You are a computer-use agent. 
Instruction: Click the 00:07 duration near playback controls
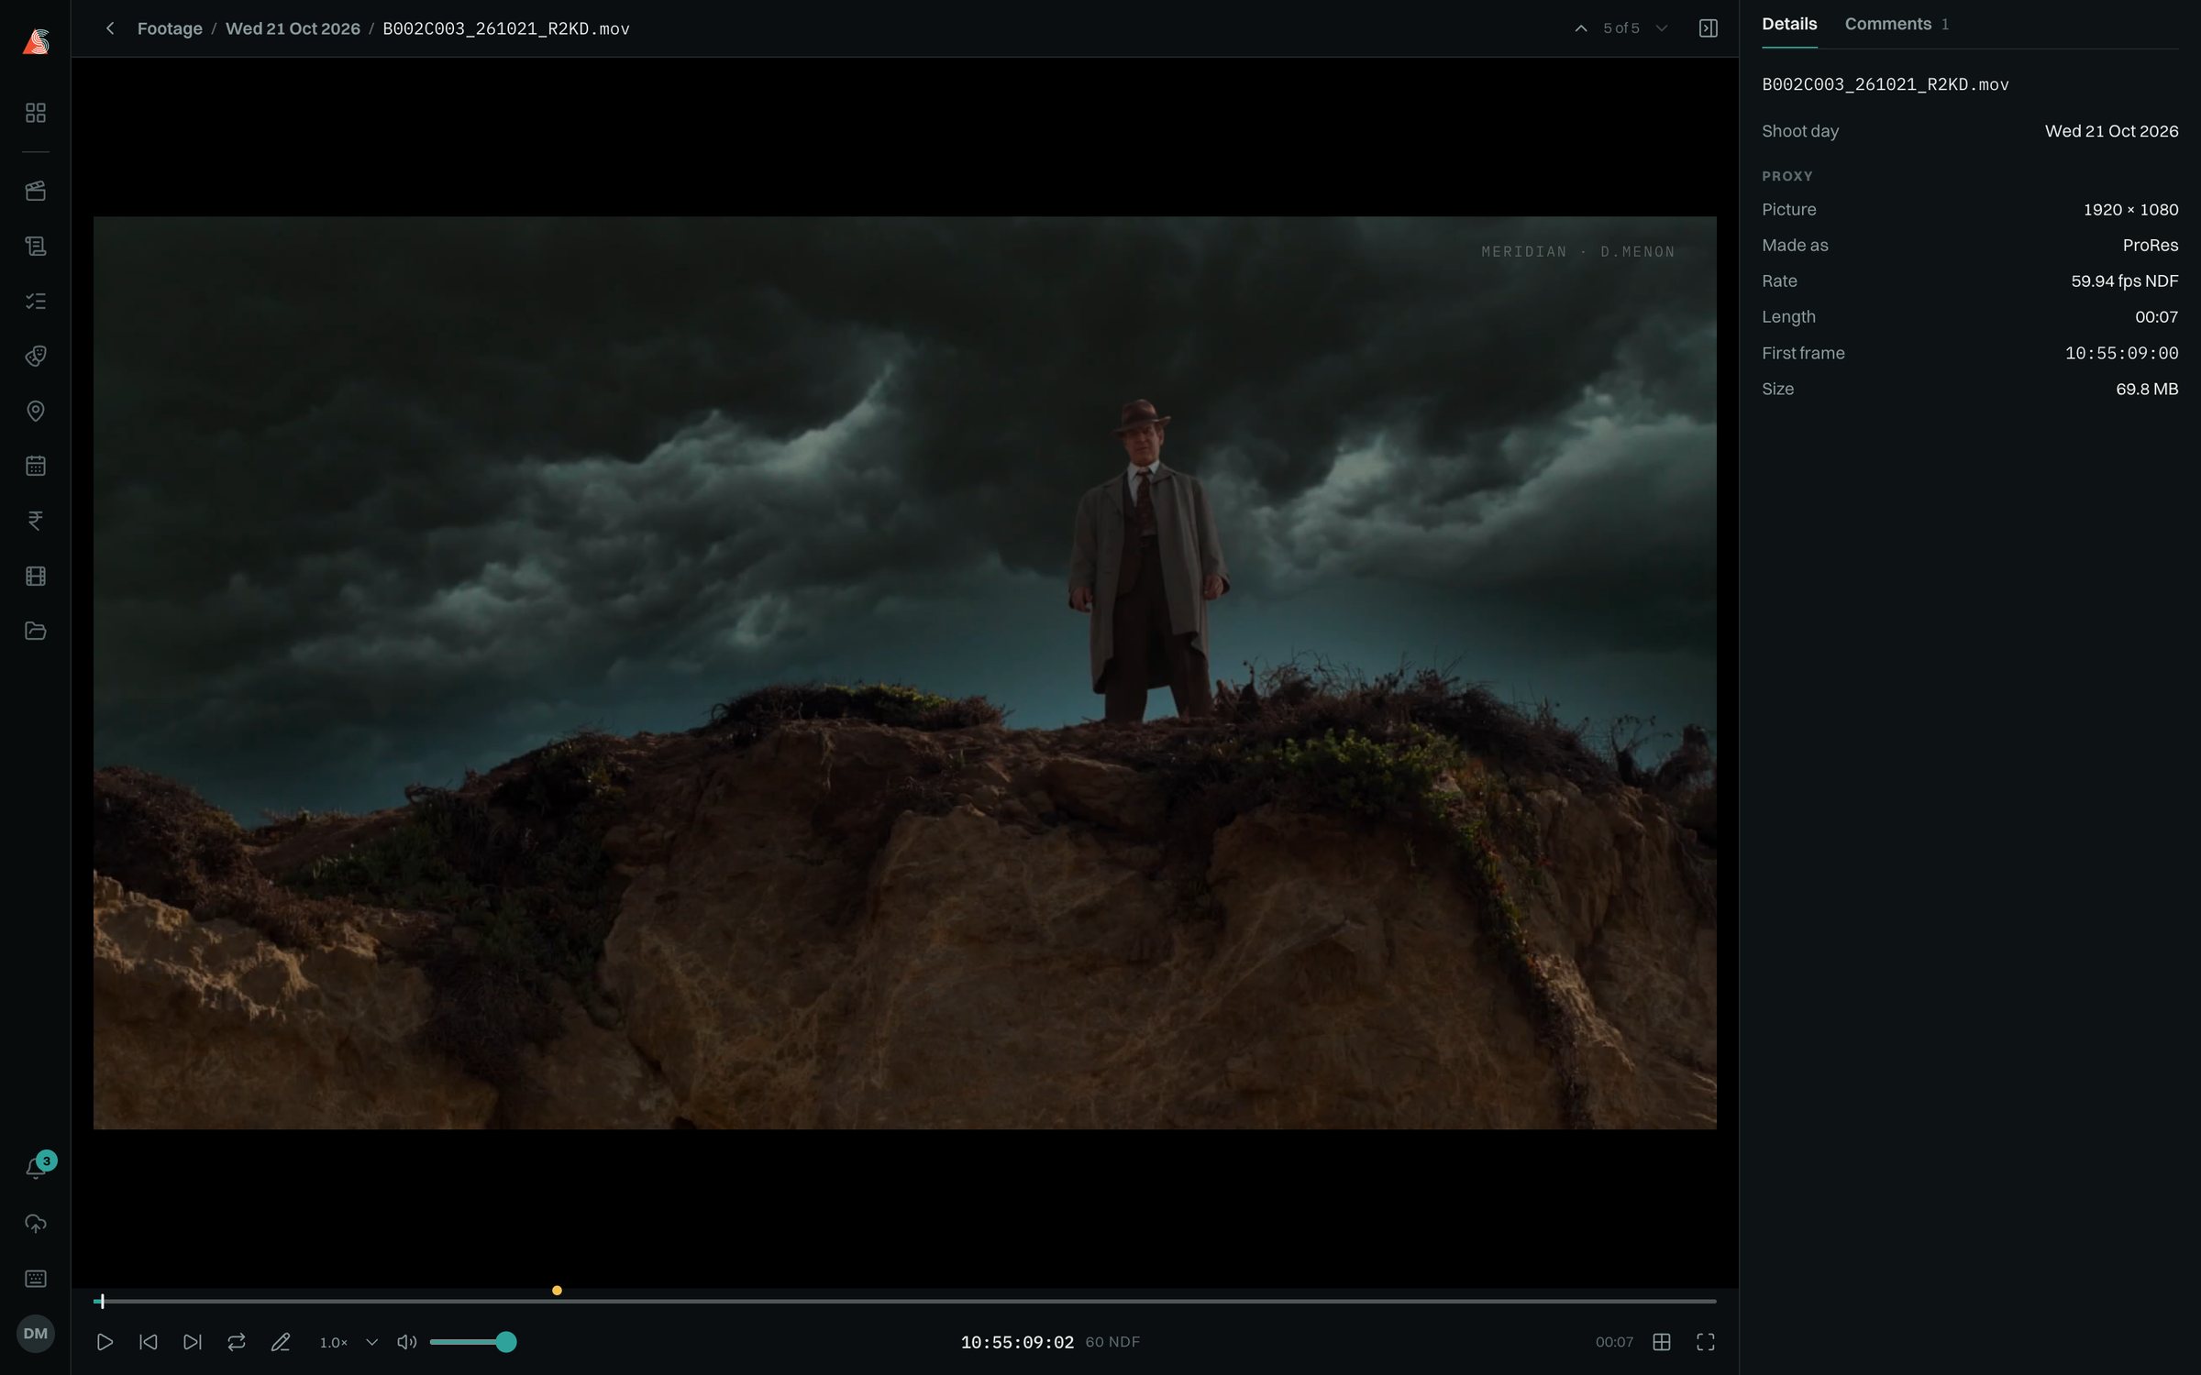pyautogui.click(x=1614, y=1342)
